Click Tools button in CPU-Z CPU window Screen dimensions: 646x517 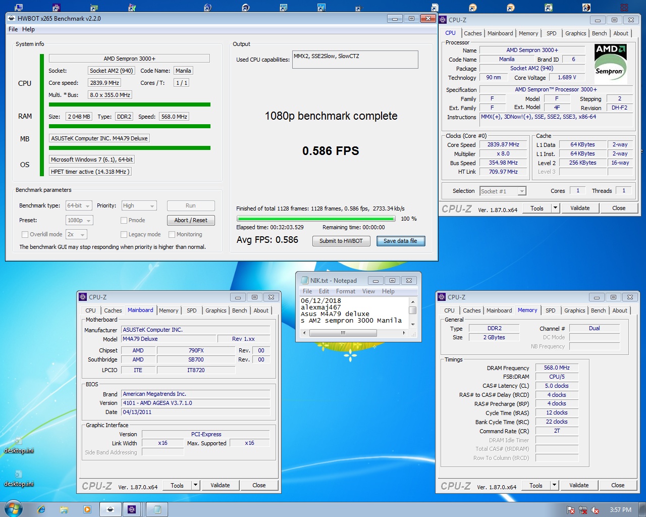coord(537,208)
